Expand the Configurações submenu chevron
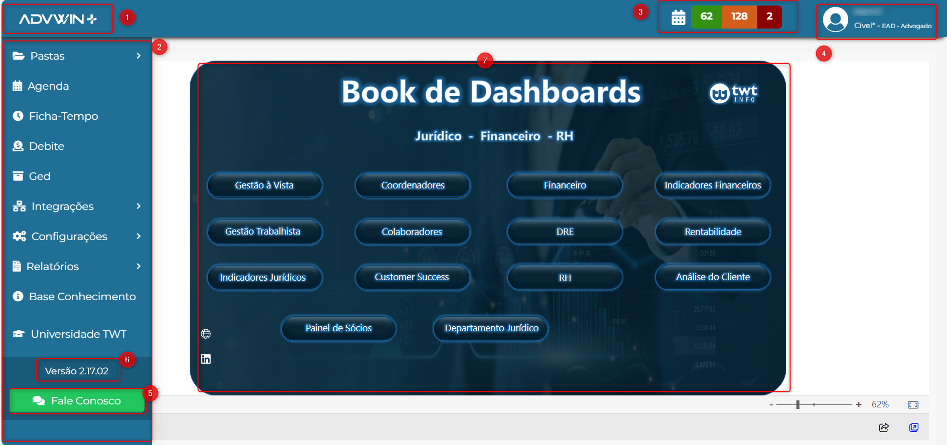 pos(139,236)
